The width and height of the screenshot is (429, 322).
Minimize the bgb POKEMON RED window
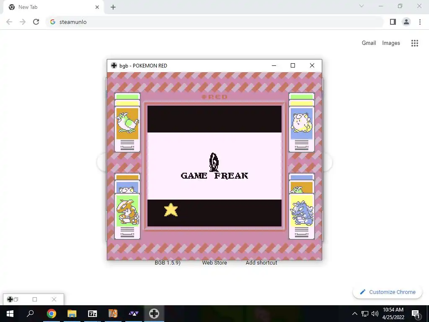pos(274,65)
